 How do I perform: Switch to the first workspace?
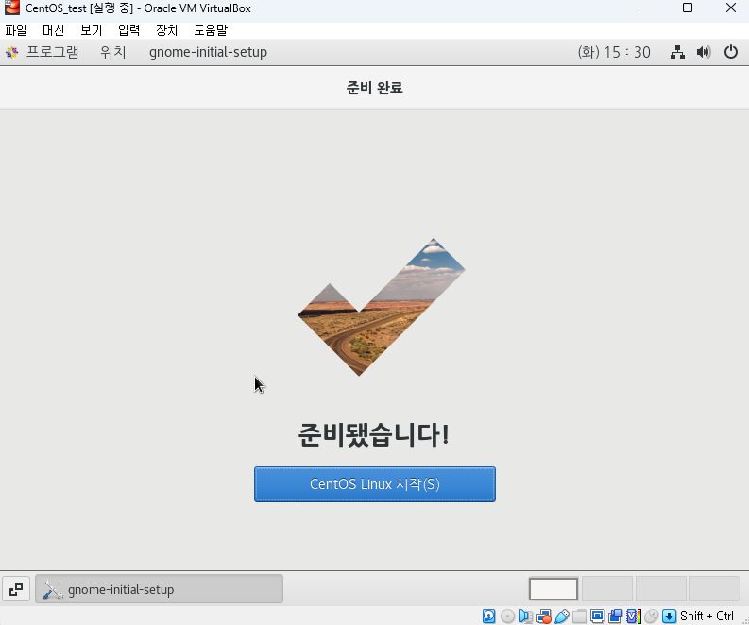(x=553, y=589)
